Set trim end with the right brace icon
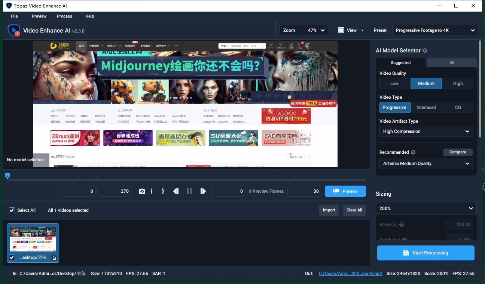 click(x=163, y=191)
